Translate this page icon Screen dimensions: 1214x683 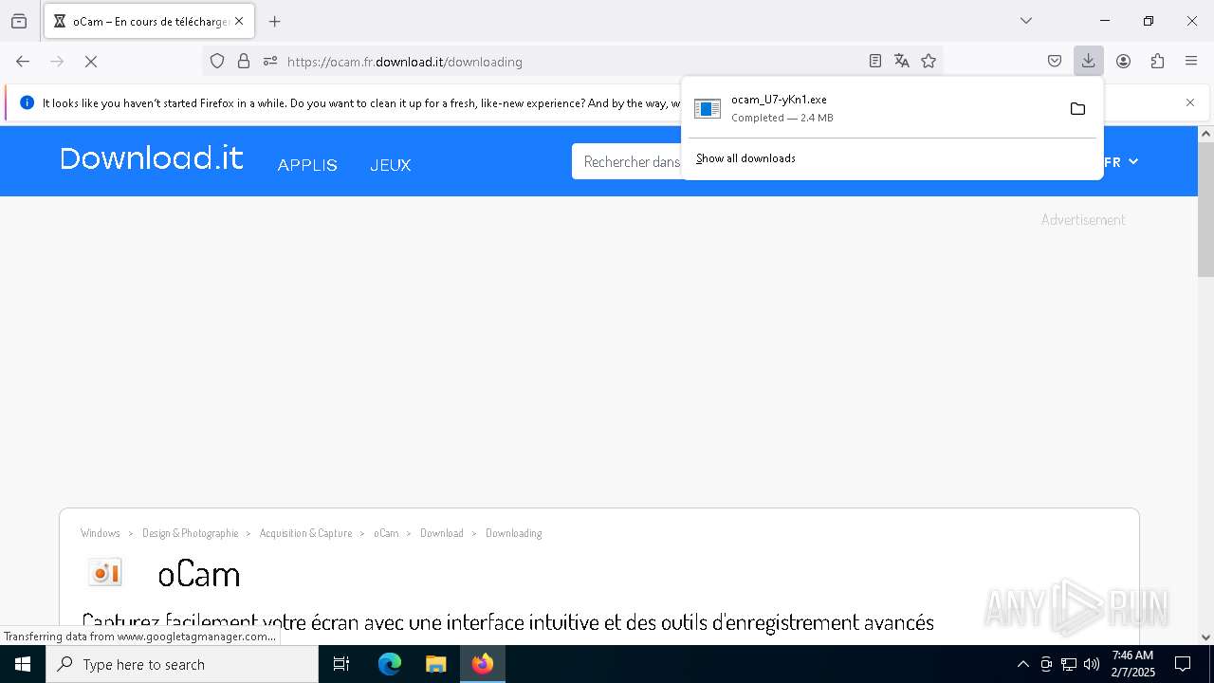pyautogui.click(x=902, y=62)
